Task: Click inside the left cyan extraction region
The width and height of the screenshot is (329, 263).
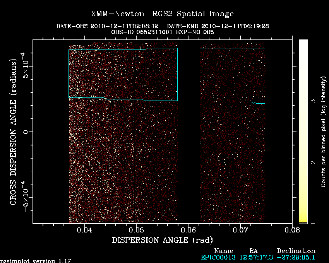Action: pos(123,75)
